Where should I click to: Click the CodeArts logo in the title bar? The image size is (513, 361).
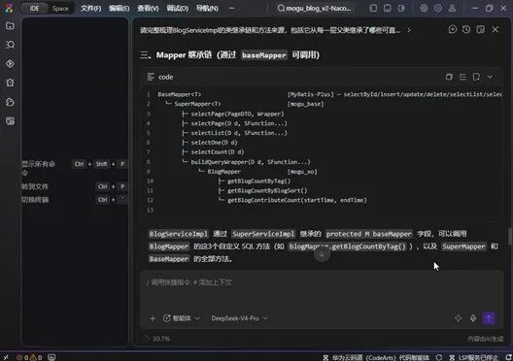[9, 8]
